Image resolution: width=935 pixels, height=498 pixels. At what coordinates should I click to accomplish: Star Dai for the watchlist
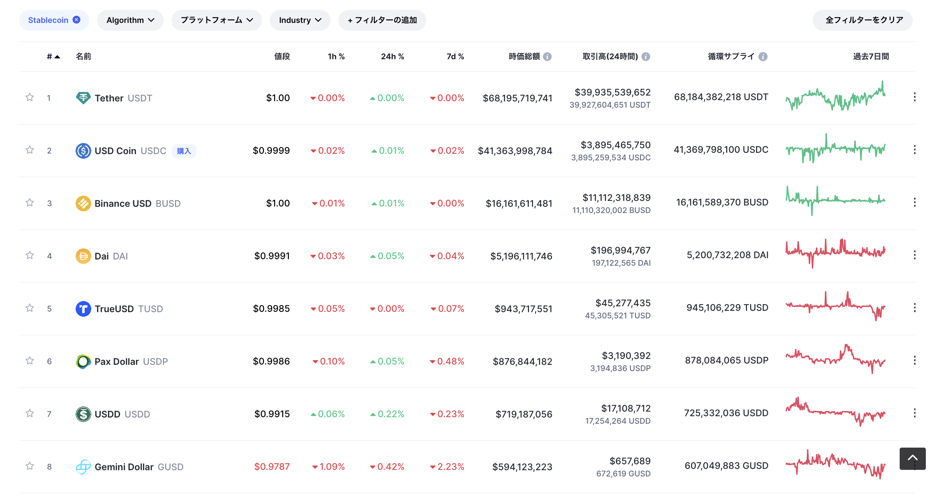tap(30, 255)
